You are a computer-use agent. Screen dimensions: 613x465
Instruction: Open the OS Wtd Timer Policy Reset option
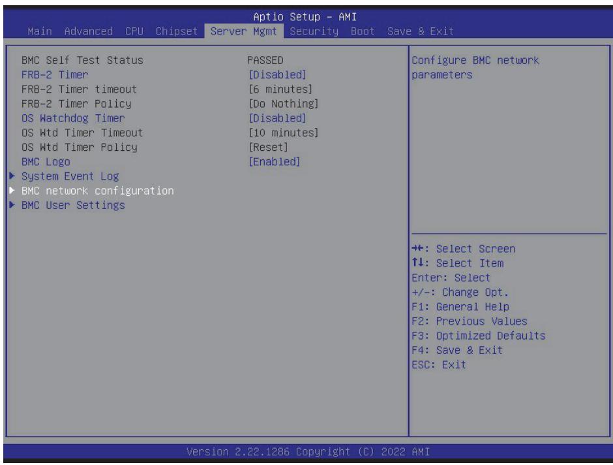[x=268, y=147]
